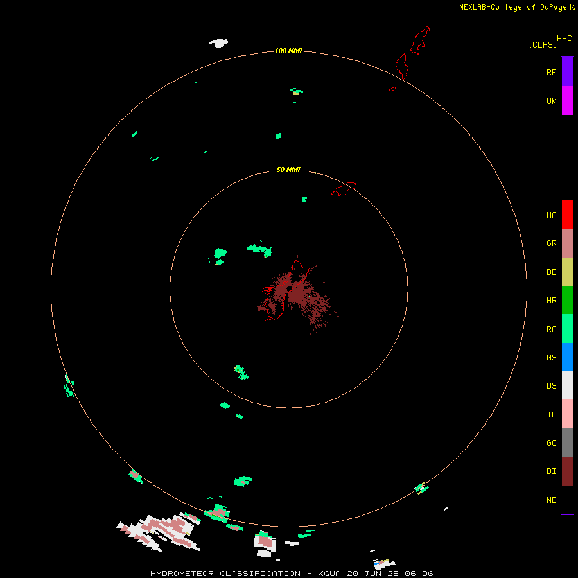The image size is (578, 578).
Task: Click the 100 NMI range ring label
Action: tap(288, 51)
